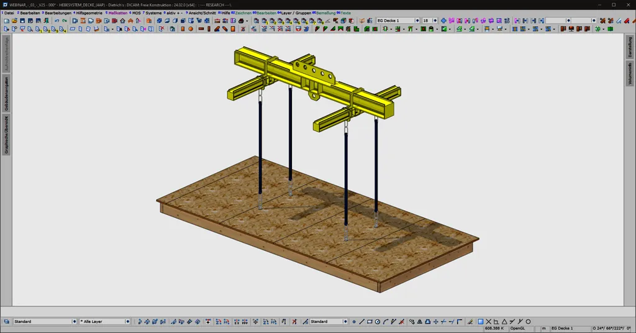Screen dimensions: 636x333
Task: Select the rectangle snap tool in bottom toolbar
Action: tap(370, 322)
